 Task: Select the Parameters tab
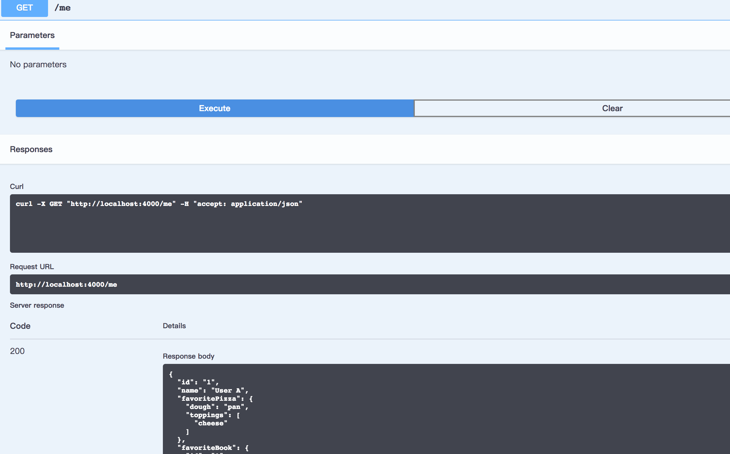(x=32, y=35)
